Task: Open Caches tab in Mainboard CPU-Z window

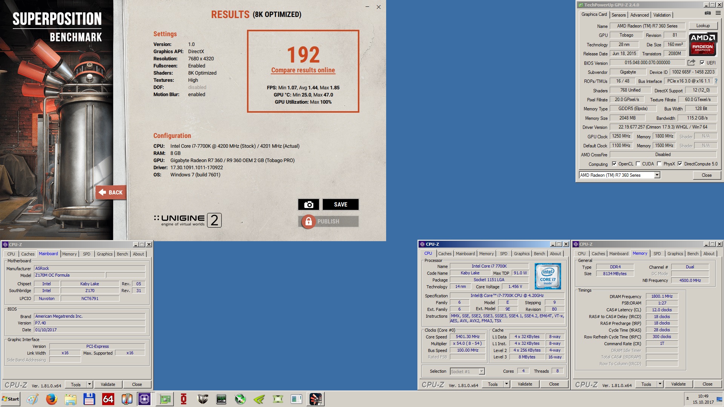Action: pyautogui.click(x=28, y=254)
